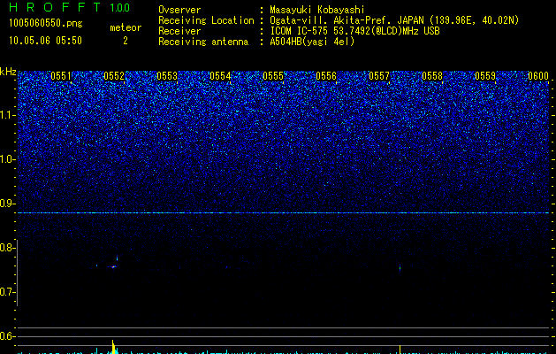The width and height of the screenshot is (556, 354).
Task: Click the date stamp 10.05.06 05:50
Action: 45,41
